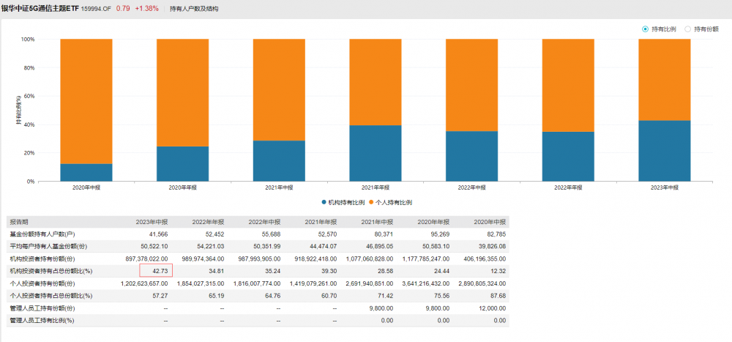Click the 2022年年报 chart axis label
This screenshot has height=342, width=732.
coord(568,187)
